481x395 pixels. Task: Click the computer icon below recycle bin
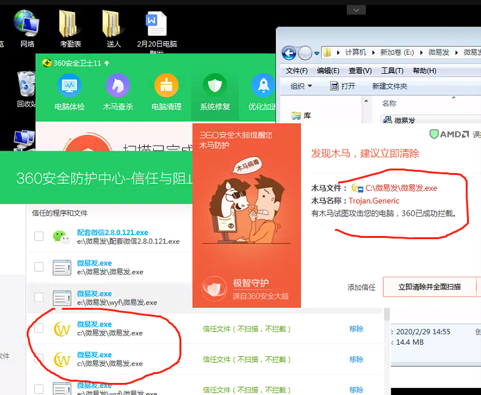tap(24, 140)
